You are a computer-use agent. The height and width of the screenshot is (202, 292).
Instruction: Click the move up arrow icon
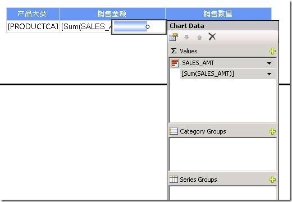pos(199,38)
